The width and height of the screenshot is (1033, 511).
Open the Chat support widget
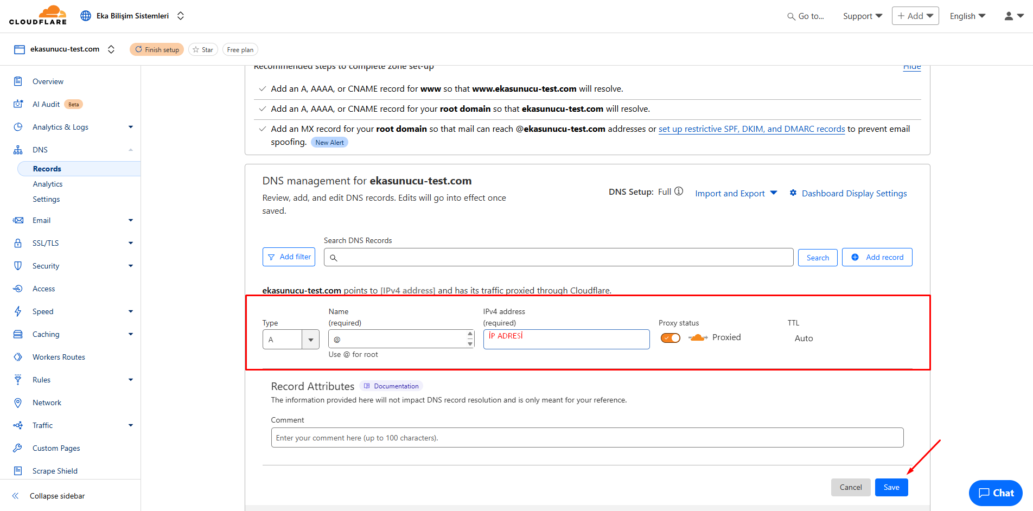[x=996, y=493]
